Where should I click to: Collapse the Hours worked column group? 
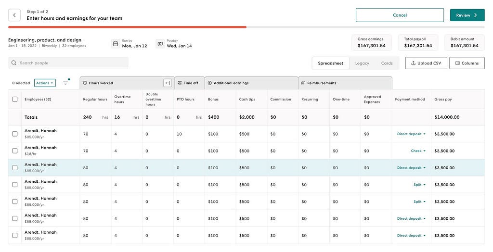pos(167,83)
